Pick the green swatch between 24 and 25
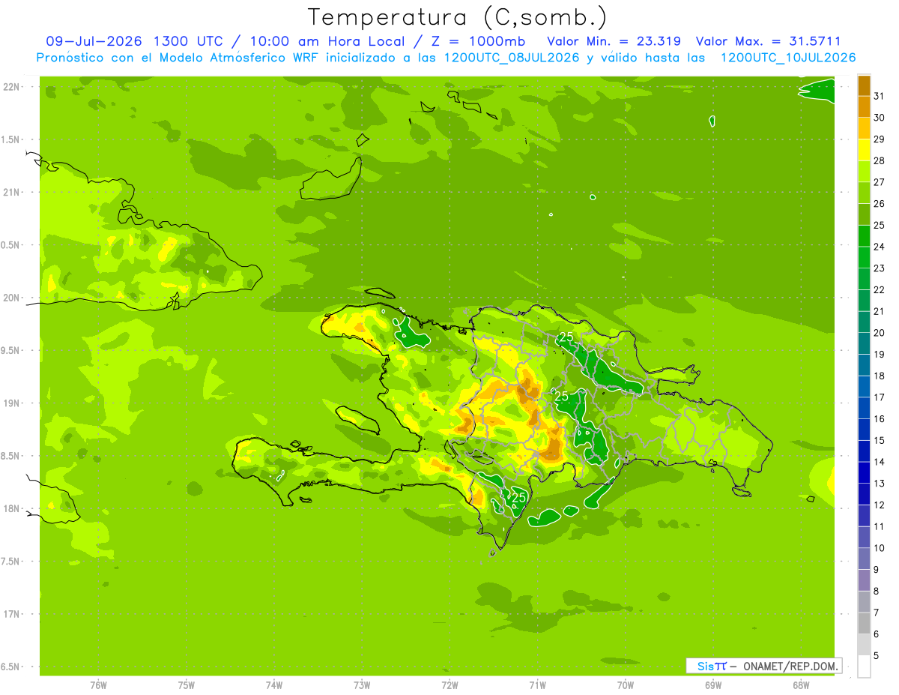899x695 pixels. (x=864, y=236)
